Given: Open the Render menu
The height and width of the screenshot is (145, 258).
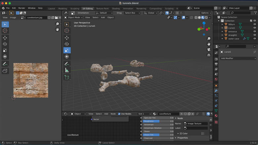Looking at the screenshot, I should coord(22,8).
